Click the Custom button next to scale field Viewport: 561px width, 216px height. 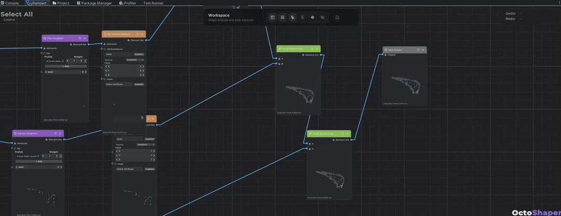(139, 54)
